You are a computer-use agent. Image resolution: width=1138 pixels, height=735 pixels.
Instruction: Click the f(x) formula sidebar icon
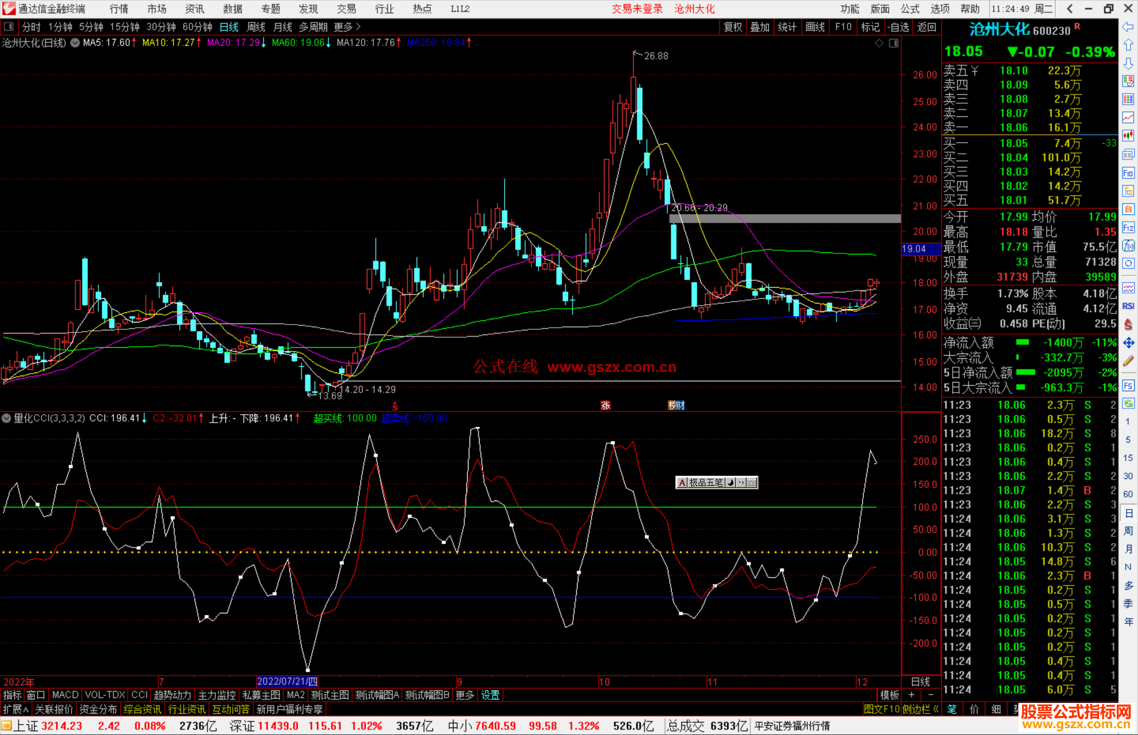[1128, 246]
